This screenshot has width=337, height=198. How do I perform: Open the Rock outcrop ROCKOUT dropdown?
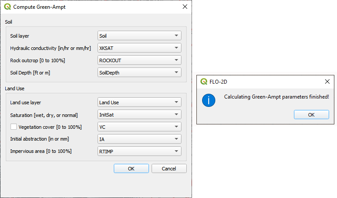(139, 60)
